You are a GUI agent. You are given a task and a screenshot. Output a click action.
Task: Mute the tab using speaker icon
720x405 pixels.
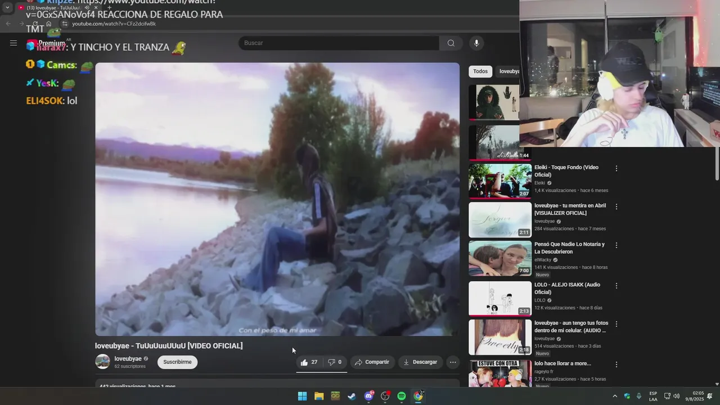pos(87,8)
